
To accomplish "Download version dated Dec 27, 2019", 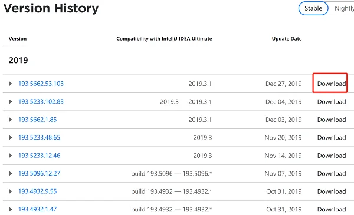I will pyautogui.click(x=332, y=84).
